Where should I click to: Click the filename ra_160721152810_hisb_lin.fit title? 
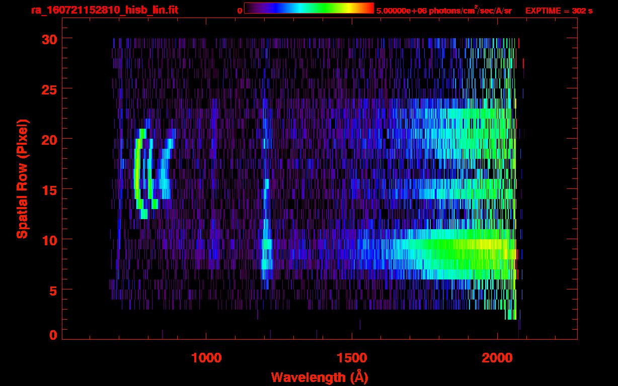[104, 10]
